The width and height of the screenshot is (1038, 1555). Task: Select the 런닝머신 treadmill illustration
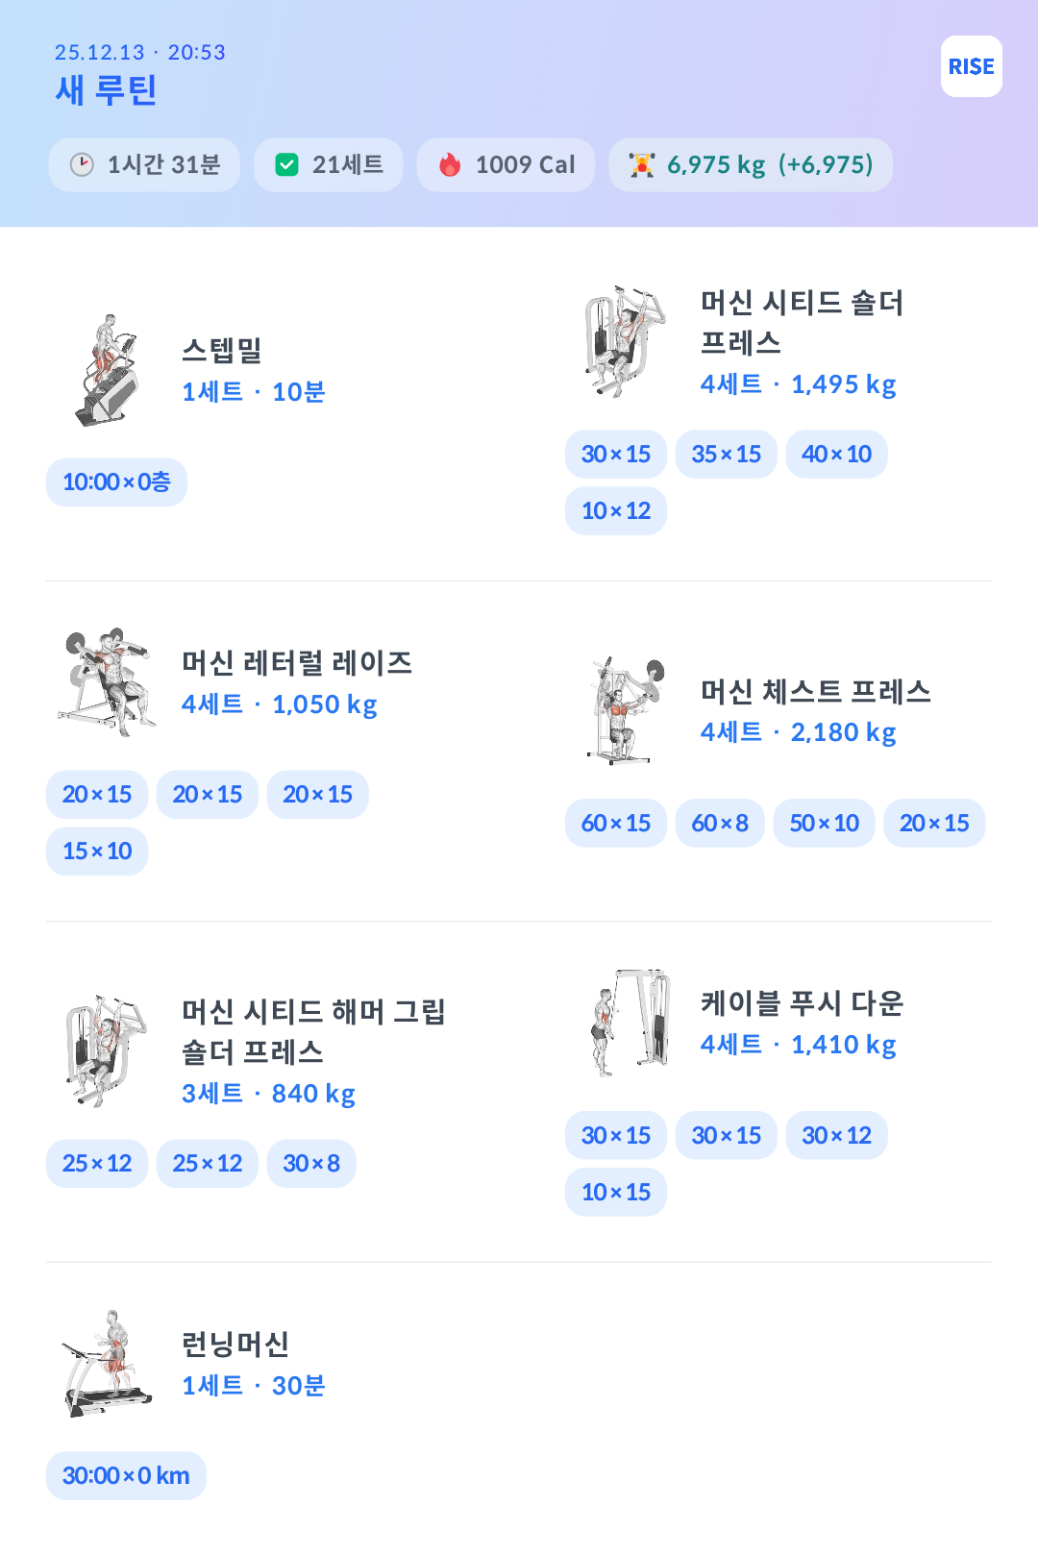point(106,1364)
